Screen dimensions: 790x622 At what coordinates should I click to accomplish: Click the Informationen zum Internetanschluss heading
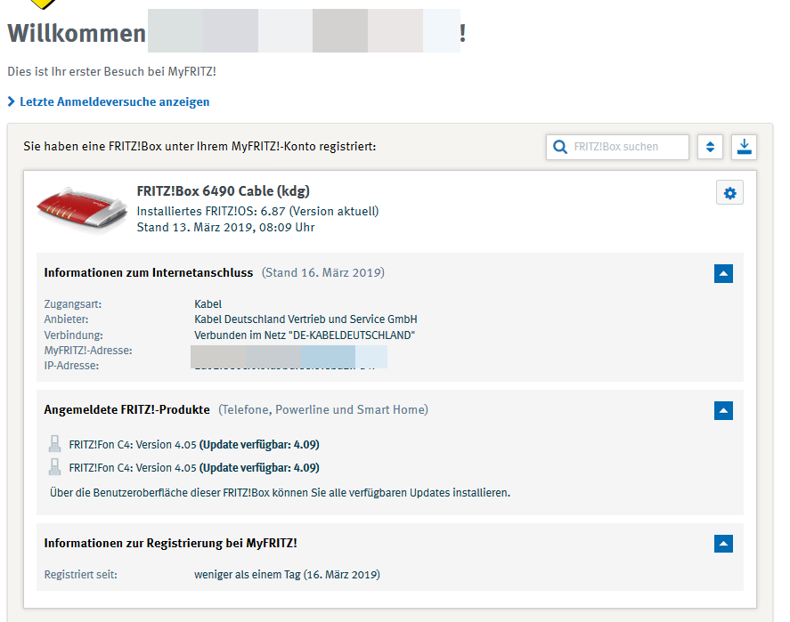click(148, 273)
